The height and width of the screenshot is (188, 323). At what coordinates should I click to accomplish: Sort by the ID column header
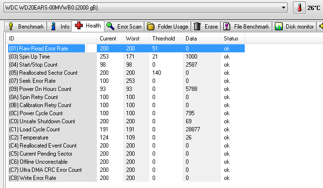pyautogui.click(x=51, y=39)
